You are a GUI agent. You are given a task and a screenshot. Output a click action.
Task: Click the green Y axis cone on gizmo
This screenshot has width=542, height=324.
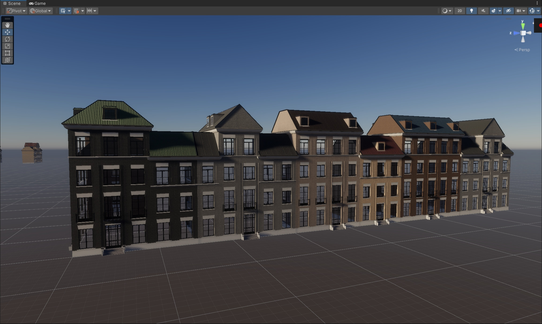(523, 26)
